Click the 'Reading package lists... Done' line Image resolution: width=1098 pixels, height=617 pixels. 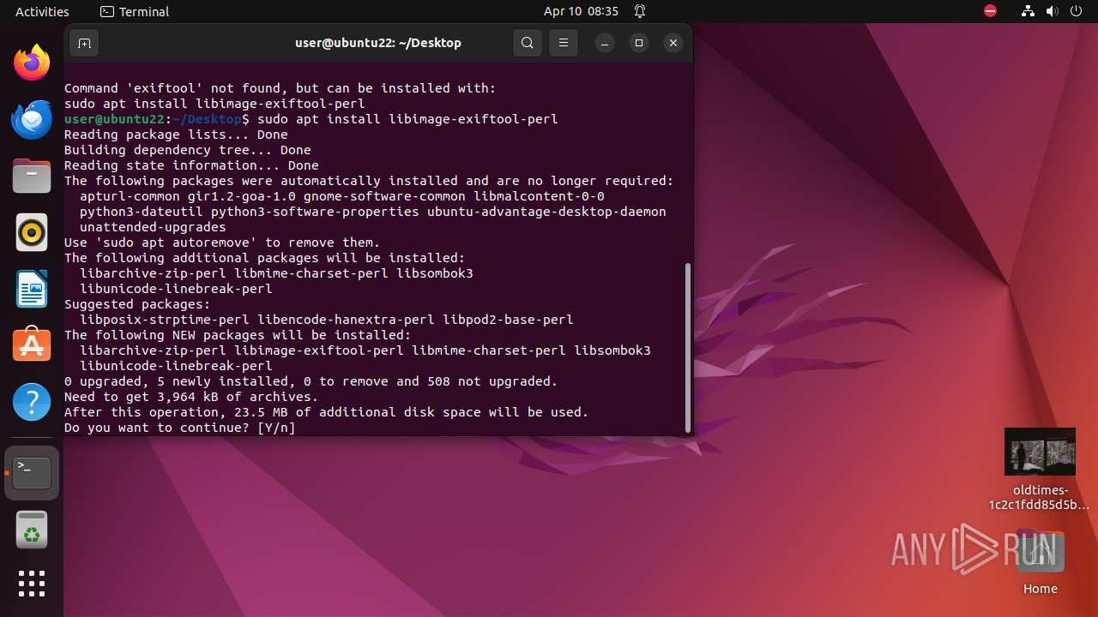click(x=176, y=135)
